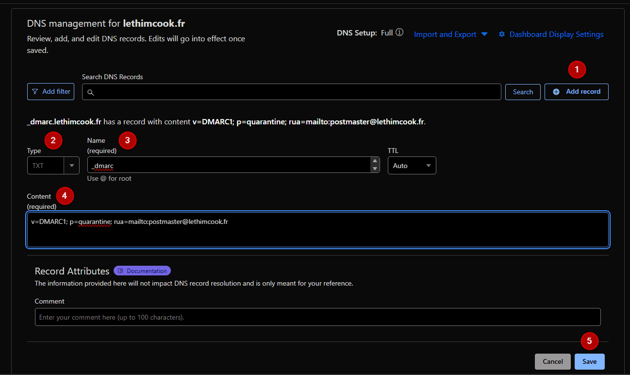This screenshot has width=630, height=375.
Task: Open the Dashboard Display Settings link
Action: click(x=556, y=34)
